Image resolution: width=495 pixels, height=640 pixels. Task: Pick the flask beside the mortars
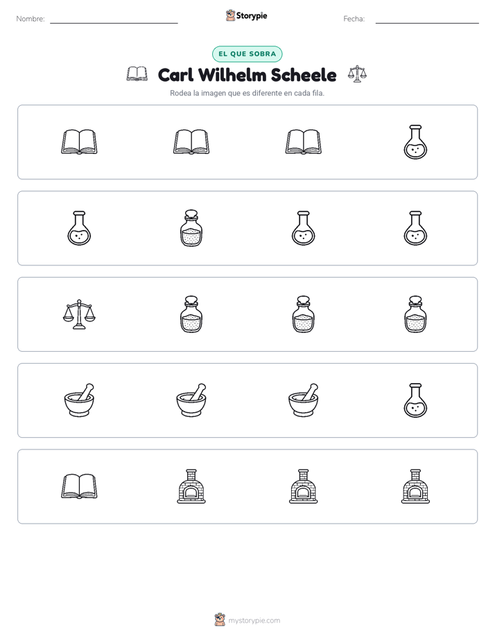pos(415,400)
